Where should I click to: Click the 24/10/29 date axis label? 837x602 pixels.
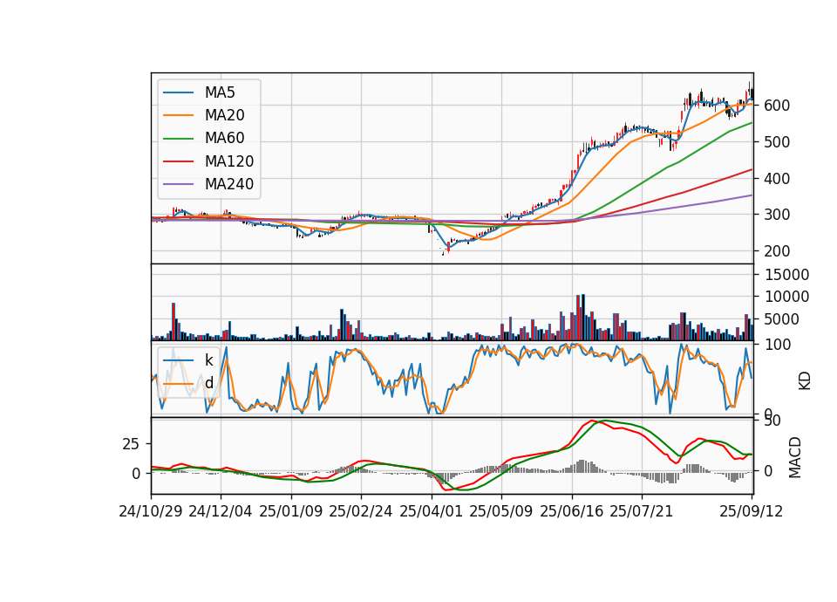coord(151,511)
